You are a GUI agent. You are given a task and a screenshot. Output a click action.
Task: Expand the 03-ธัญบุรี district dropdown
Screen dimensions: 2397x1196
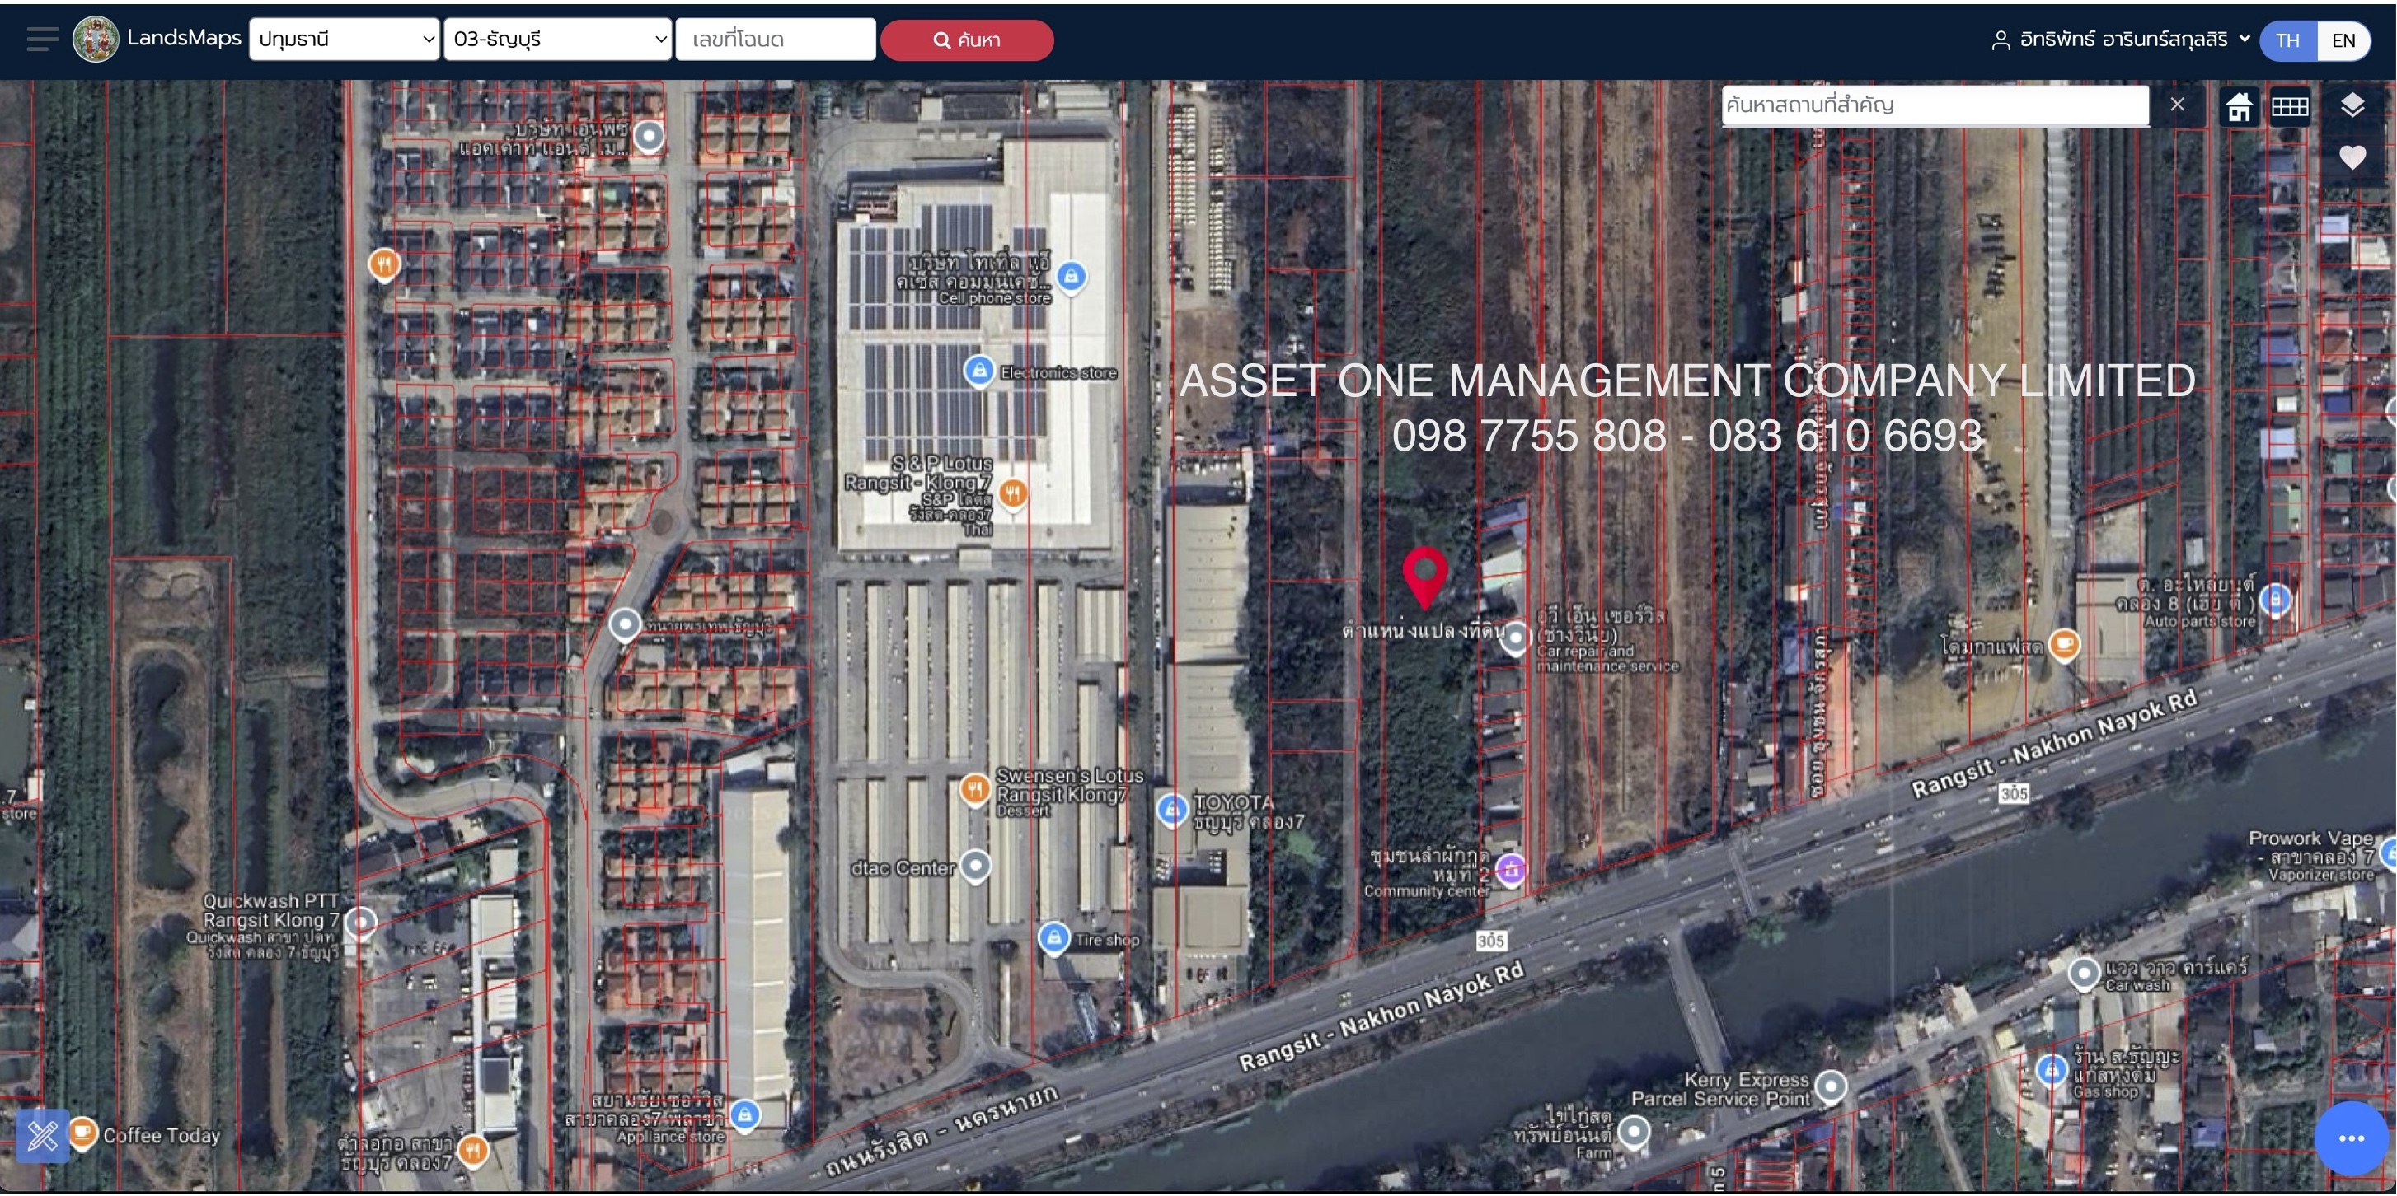click(x=557, y=39)
